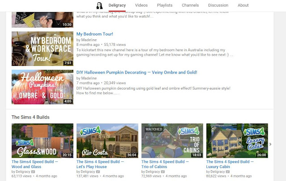Click verified badge under Trio of Cabins video

point(163,172)
